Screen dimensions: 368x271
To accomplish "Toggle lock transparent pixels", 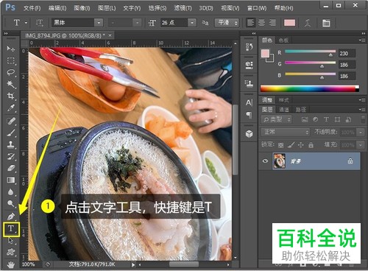I will click(281, 145).
